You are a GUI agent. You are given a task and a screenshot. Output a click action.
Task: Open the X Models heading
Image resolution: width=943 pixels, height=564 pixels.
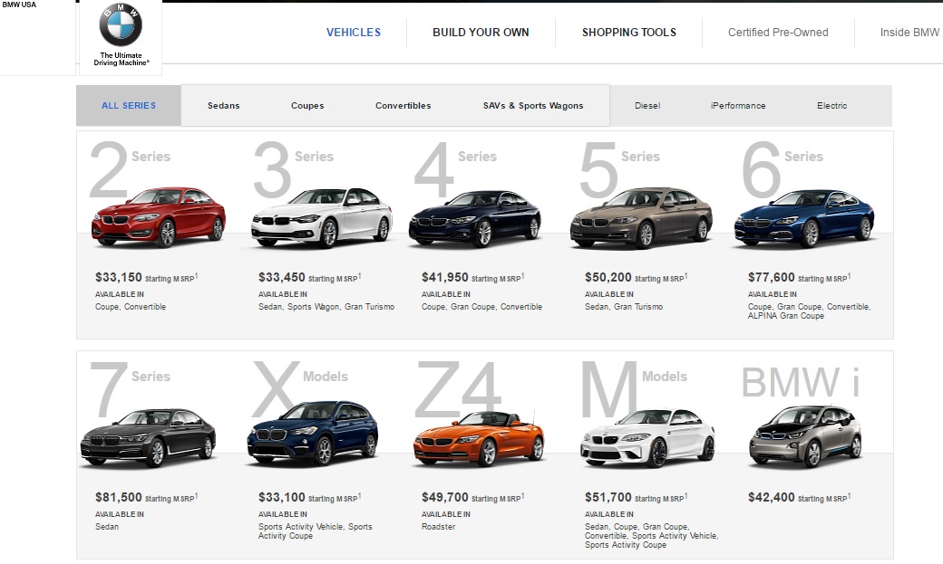(x=300, y=388)
